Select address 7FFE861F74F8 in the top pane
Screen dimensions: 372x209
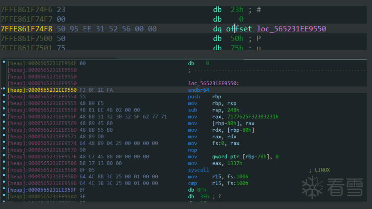click(26, 29)
